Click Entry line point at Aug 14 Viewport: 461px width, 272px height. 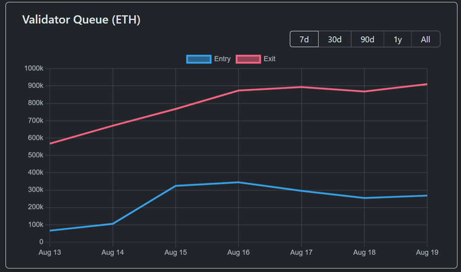tap(113, 224)
